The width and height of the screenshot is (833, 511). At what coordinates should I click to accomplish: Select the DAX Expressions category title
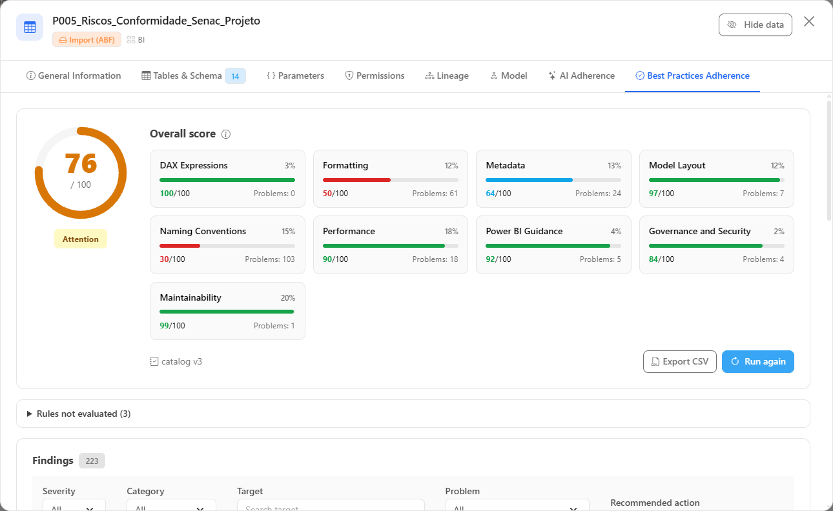(x=194, y=166)
